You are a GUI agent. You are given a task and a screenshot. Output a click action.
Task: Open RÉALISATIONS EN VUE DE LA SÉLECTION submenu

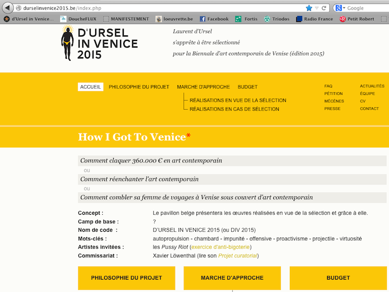click(238, 100)
